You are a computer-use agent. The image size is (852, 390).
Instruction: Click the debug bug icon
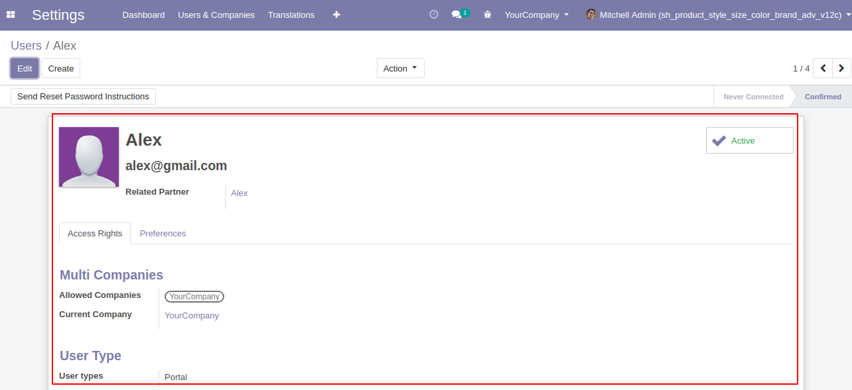(x=488, y=15)
